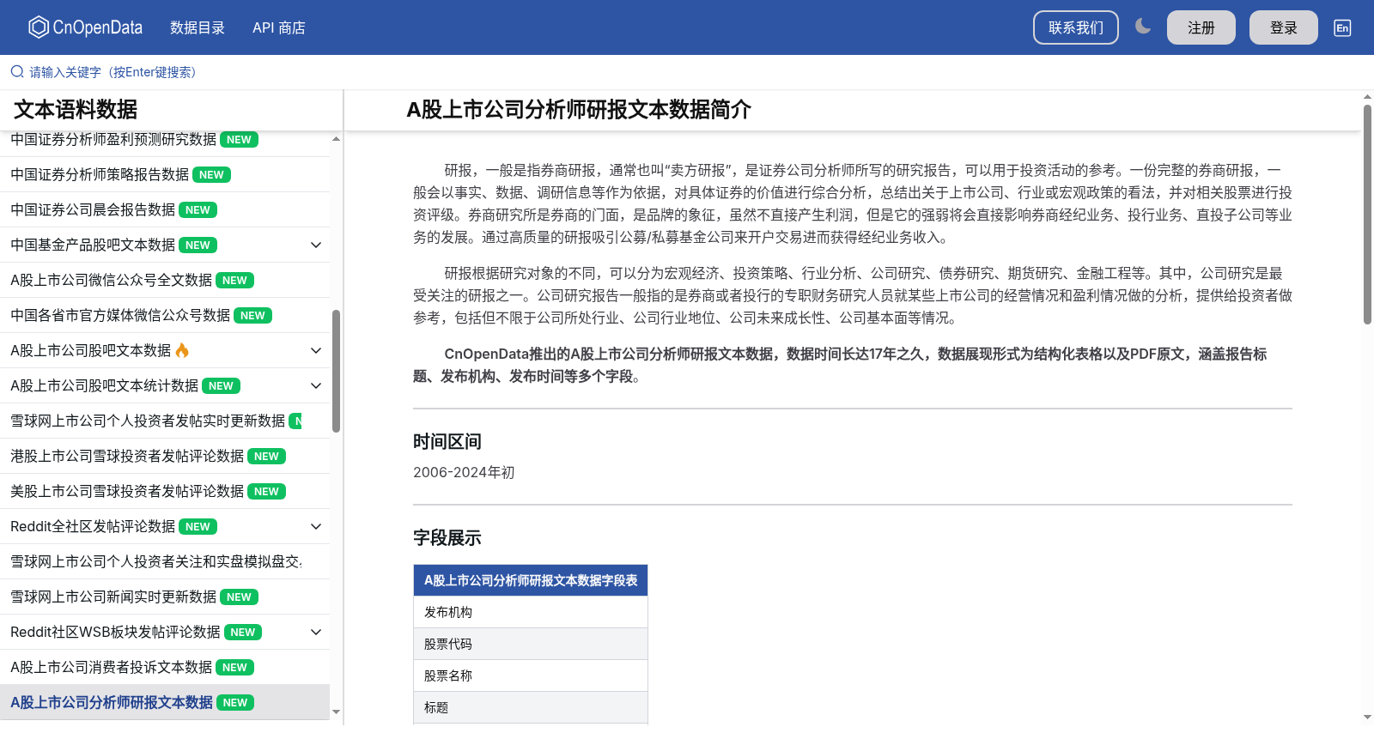
Task: Open 中国证券分析师策略报告数据
Action: pyautogui.click(x=100, y=174)
